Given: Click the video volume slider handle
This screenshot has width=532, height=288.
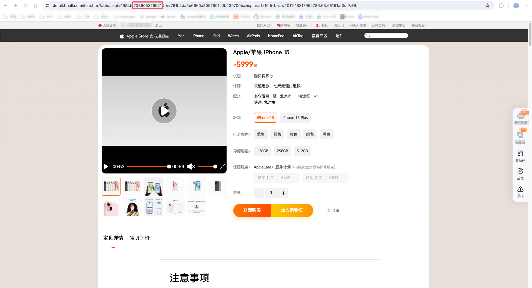Looking at the screenshot, I should click(x=215, y=167).
